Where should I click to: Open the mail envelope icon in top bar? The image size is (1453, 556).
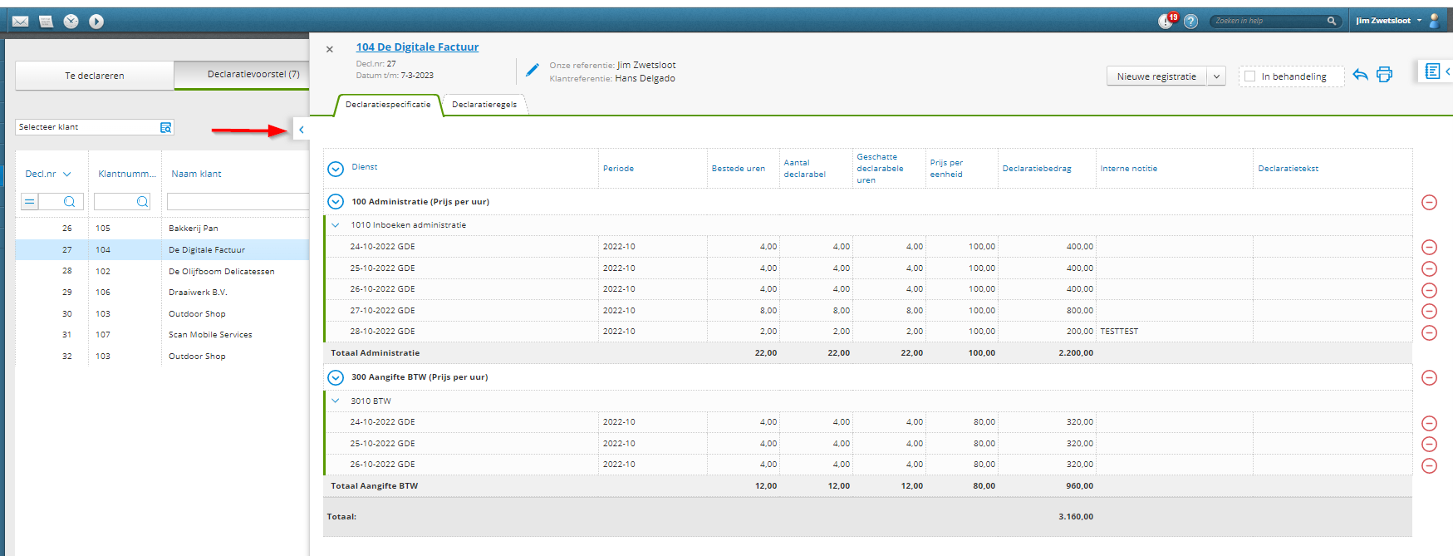pyautogui.click(x=21, y=22)
